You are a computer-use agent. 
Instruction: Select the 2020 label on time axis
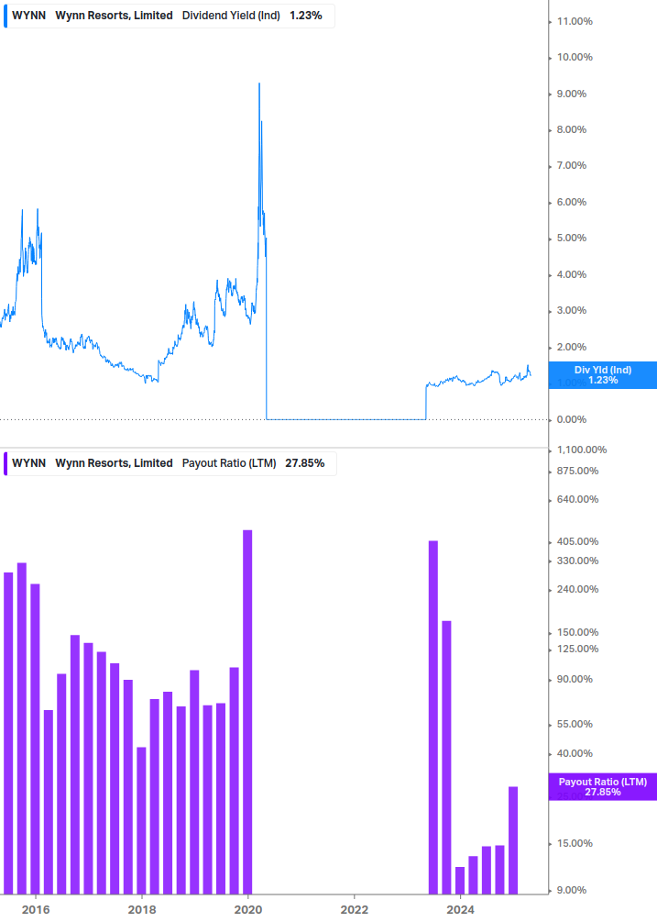[248, 910]
